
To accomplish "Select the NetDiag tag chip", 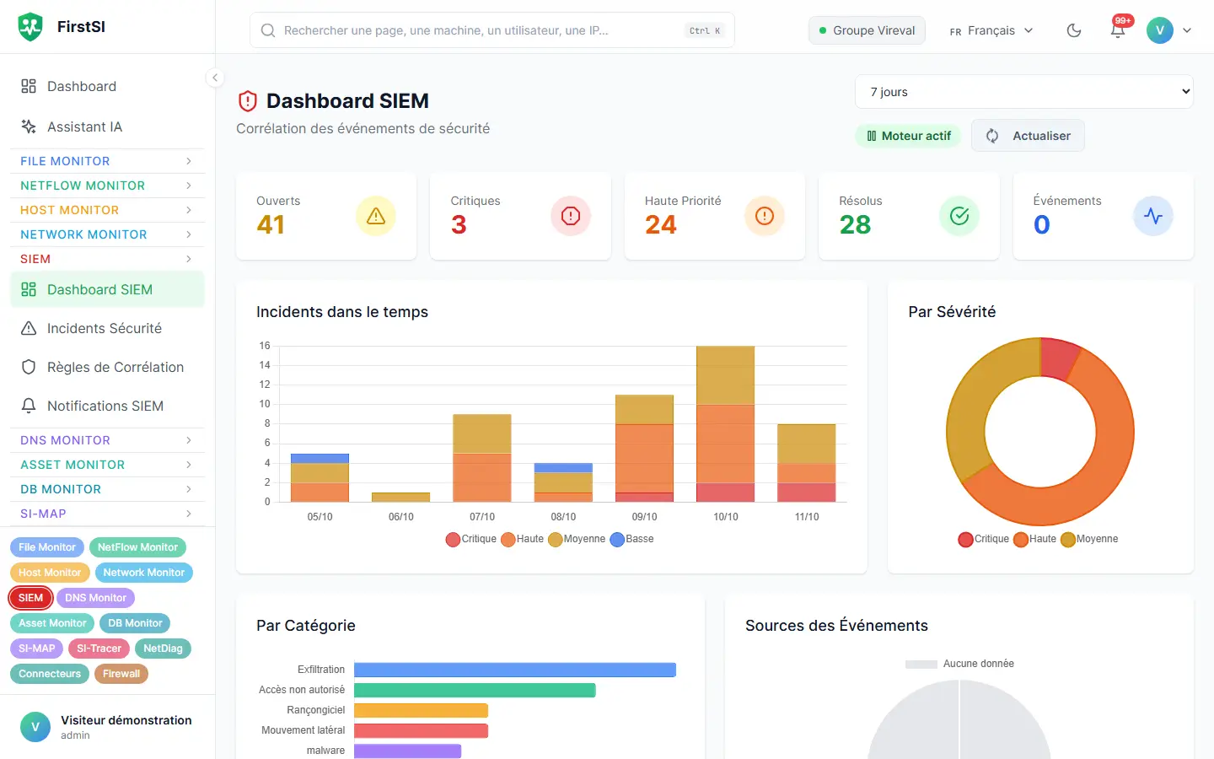I will 163,649.
